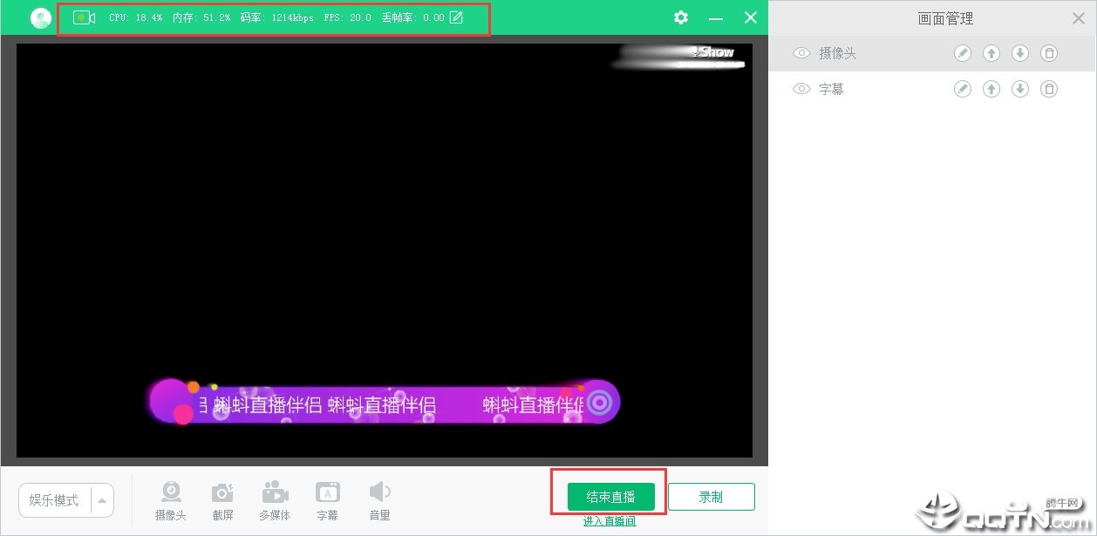This screenshot has height=536, width=1097.
Task: Open the 娱乐模式 mode dropdown
Action: click(x=66, y=500)
